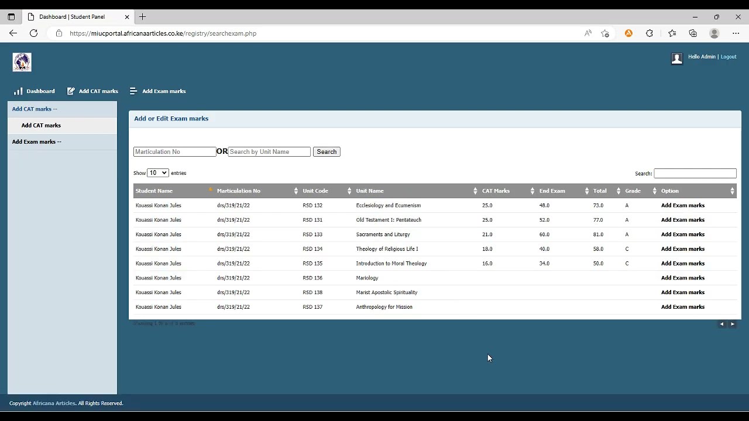This screenshot has height=421, width=749.
Task: Sort table by Matriculation No column
Action: [x=257, y=191]
